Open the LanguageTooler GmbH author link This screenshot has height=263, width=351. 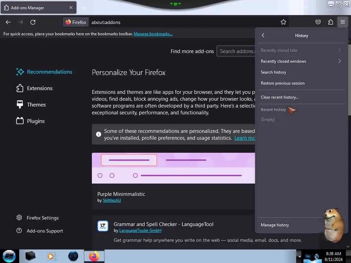tap(140, 230)
